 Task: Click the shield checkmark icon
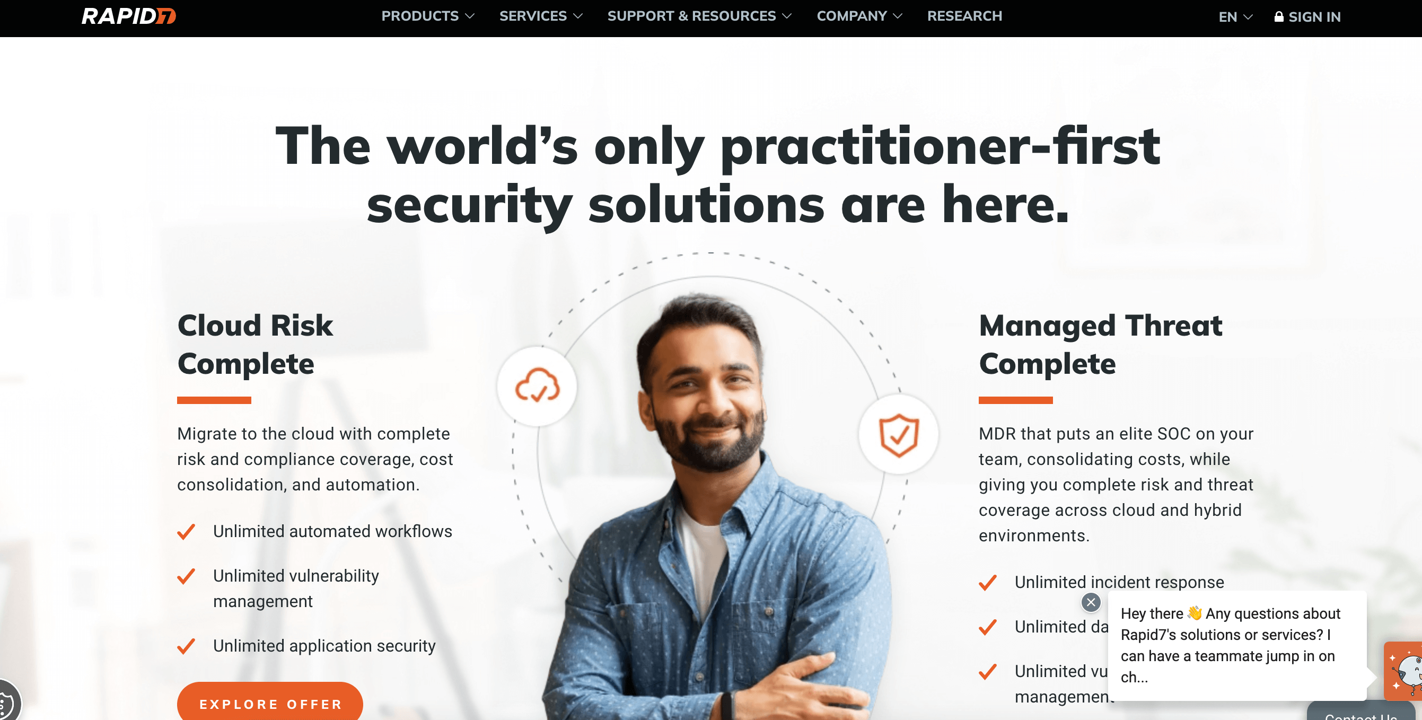tap(899, 434)
